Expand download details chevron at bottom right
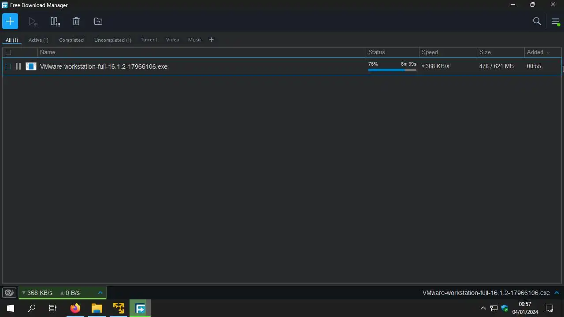Image resolution: width=564 pixels, height=317 pixels. pos(557,293)
